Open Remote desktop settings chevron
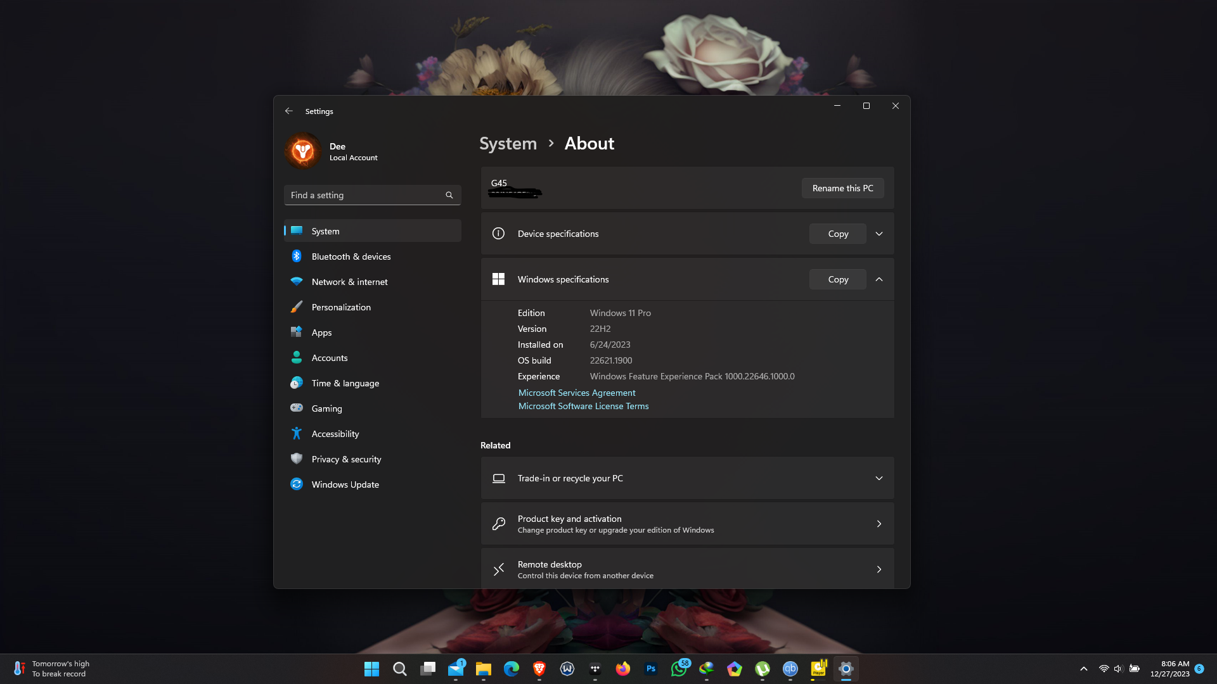1217x684 pixels. pyautogui.click(x=879, y=569)
